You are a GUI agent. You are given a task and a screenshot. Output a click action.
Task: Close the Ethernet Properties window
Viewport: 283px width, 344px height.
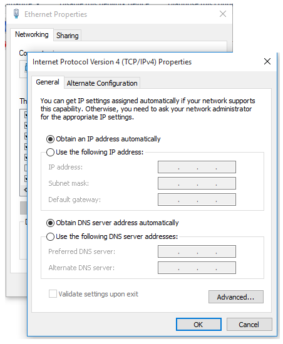pos(223,14)
